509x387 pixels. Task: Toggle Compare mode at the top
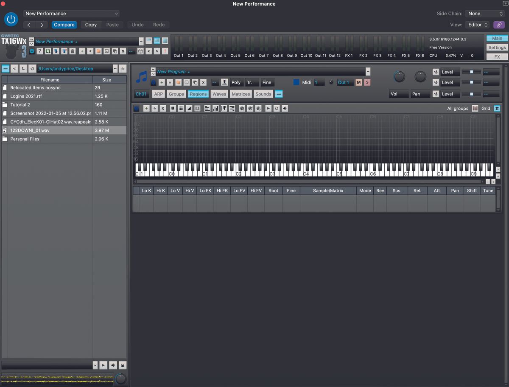(x=64, y=25)
